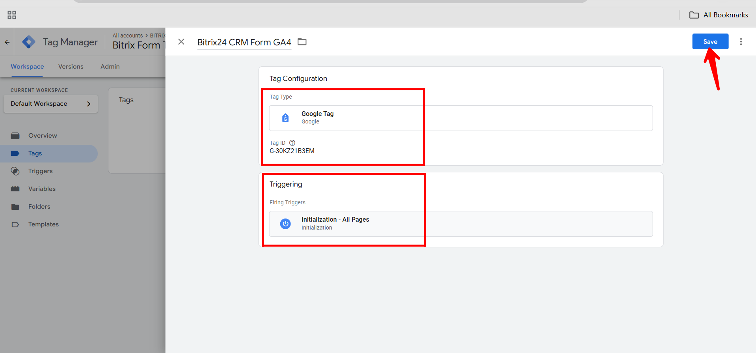This screenshot has height=353, width=756.
Task: Click the Variables brick icon
Action: coord(15,189)
